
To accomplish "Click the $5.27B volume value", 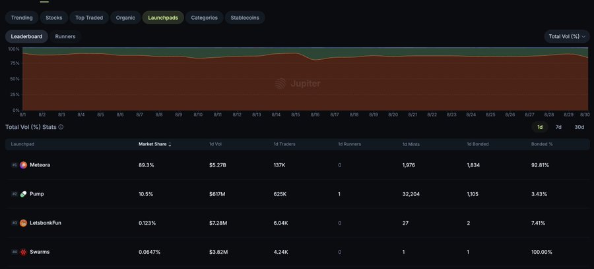I will click(x=217, y=165).
